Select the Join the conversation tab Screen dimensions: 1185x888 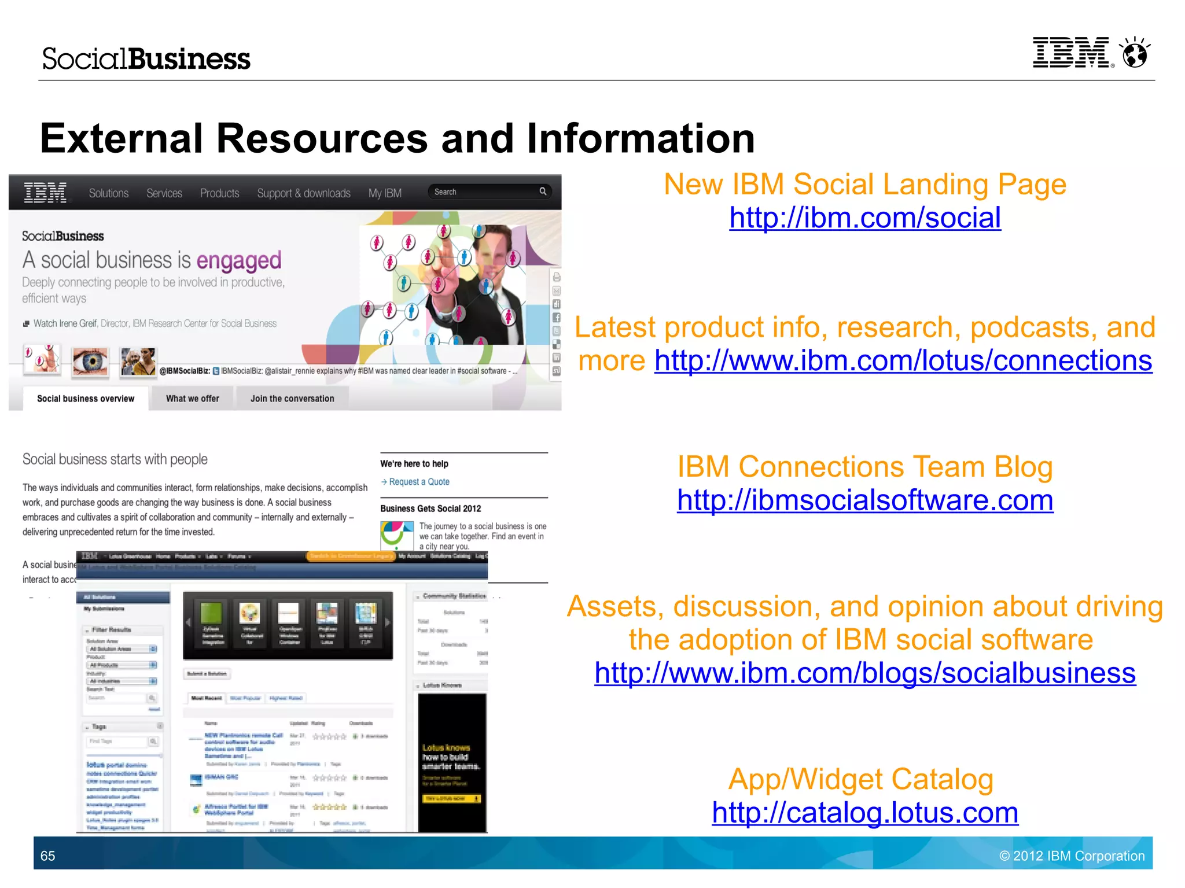coord(292,399)
